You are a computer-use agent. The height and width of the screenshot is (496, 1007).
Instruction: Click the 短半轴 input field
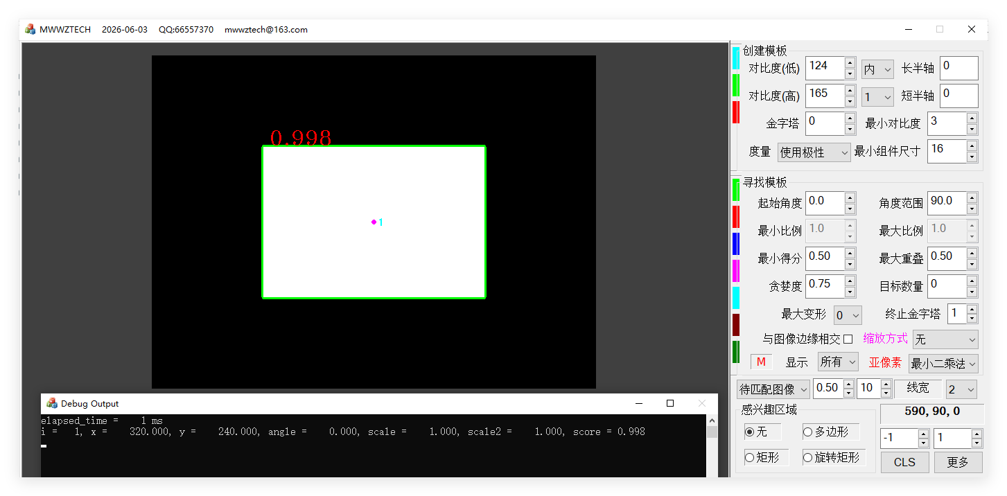(959, 96)
